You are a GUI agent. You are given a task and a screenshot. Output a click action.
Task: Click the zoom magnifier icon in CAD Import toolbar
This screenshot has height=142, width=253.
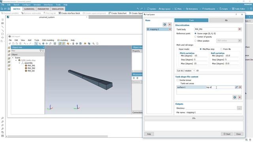tap(50, 43)
